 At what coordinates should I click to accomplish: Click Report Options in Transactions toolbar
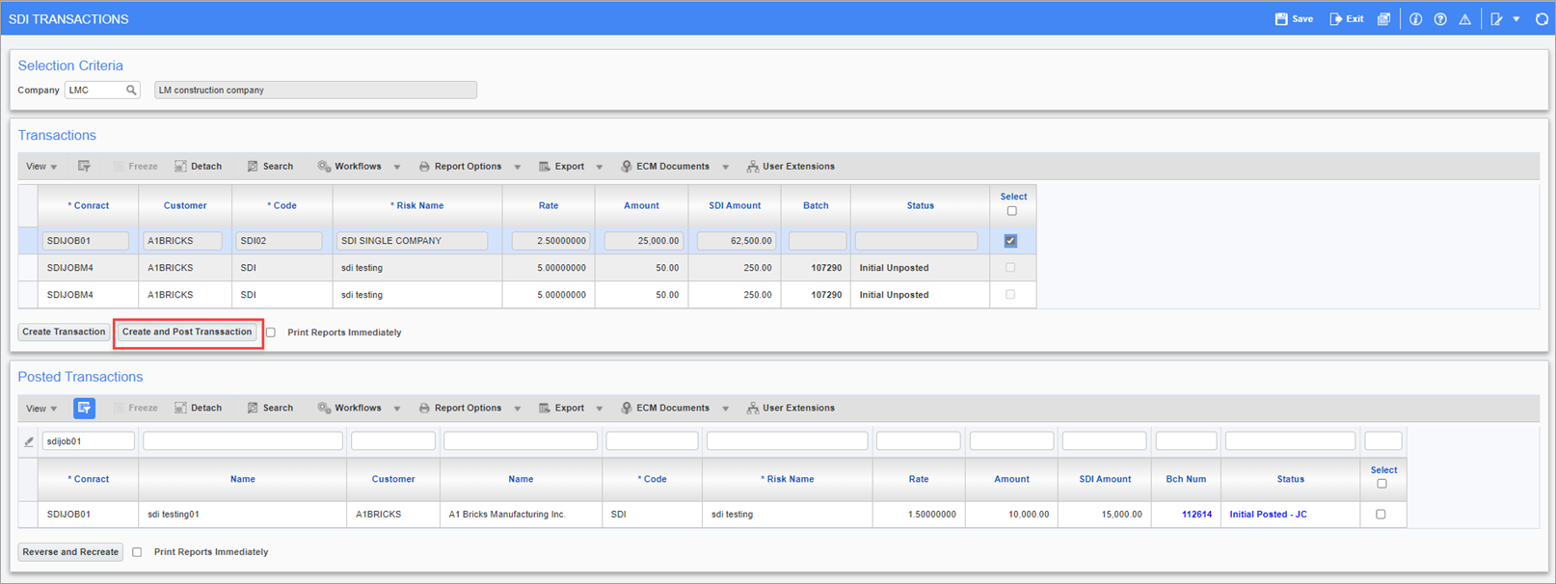[460, 167]
